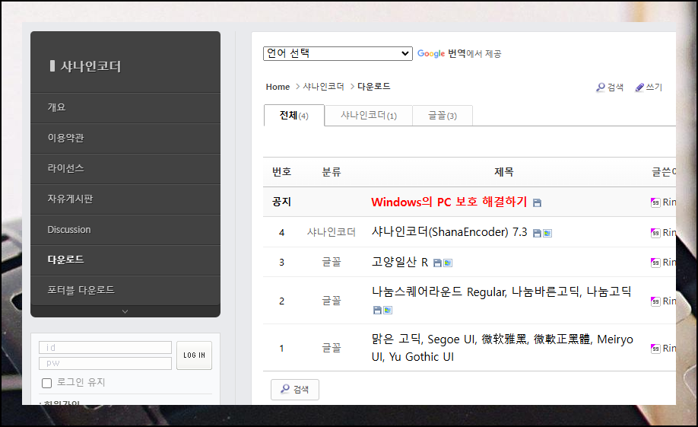Open the 맑은 고딕, Segoe UI font post
Viewport: 698px width, 427px height.
(x=502, y=348)
